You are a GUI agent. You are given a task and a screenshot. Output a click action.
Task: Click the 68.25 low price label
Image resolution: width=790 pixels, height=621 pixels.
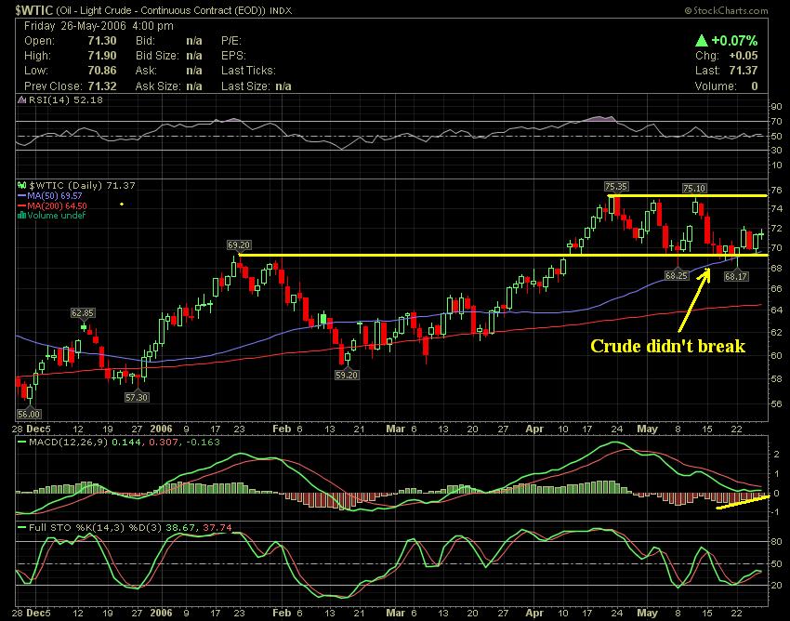[676, 276]
